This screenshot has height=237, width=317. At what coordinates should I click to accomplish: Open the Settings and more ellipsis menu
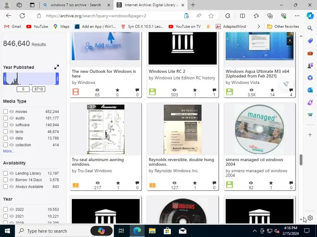pos(297,16)
